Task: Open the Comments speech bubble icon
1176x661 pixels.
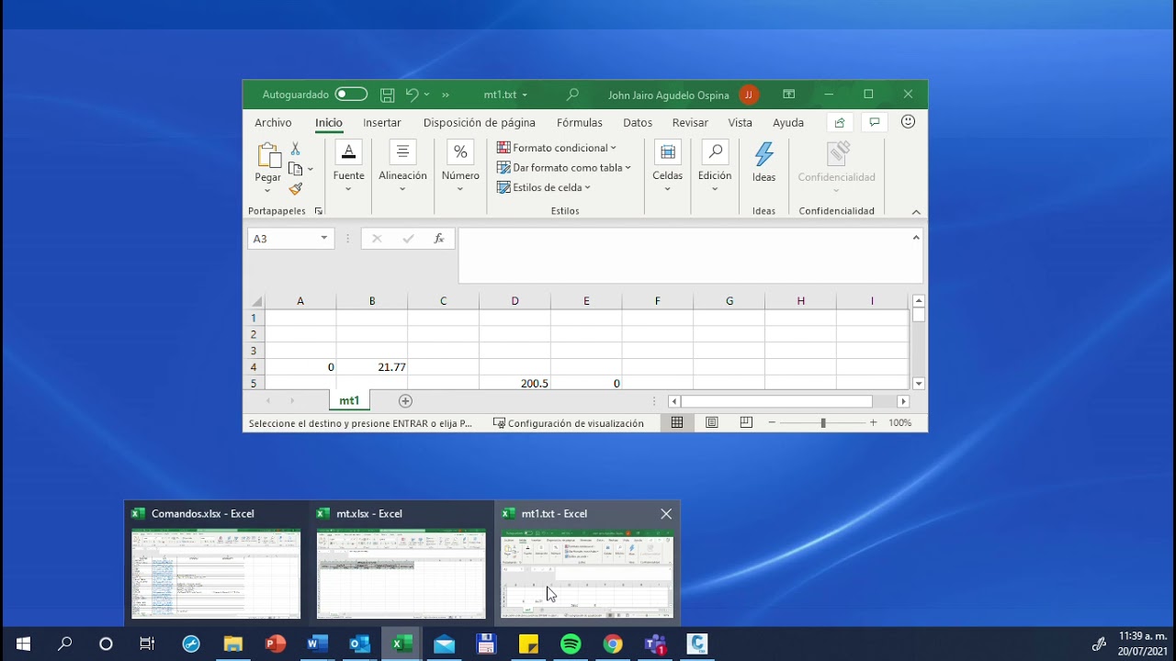Action: click(875, 122)
